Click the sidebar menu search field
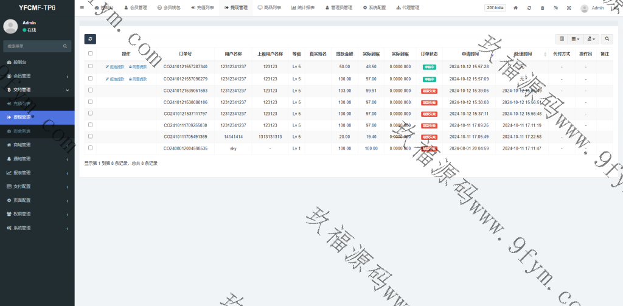Screen dimensions: 623x306 point(33,46)
